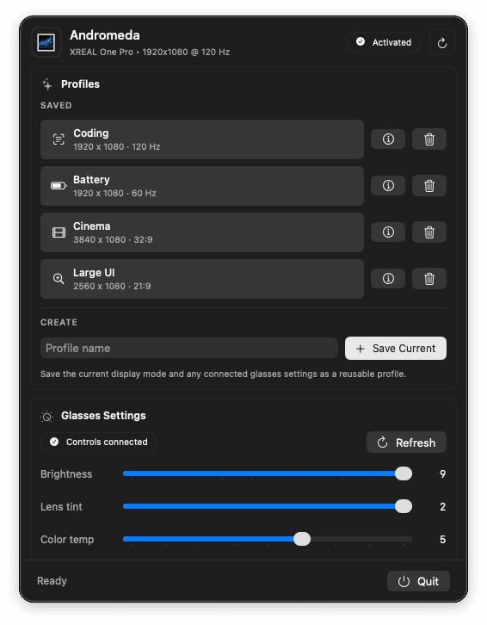The height and width of the screenshot is (625, 487).
Task: Click the power icon in Quit
Action: pos(404,582)
